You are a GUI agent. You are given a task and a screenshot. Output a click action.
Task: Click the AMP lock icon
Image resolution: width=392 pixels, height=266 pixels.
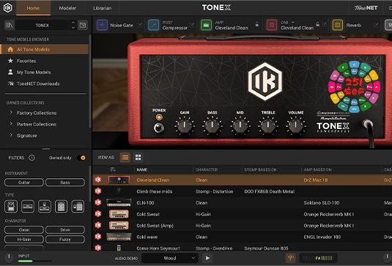pos(256,24)
